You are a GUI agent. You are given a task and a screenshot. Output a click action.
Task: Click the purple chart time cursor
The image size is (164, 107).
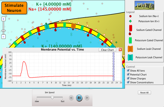click(113, 67)
